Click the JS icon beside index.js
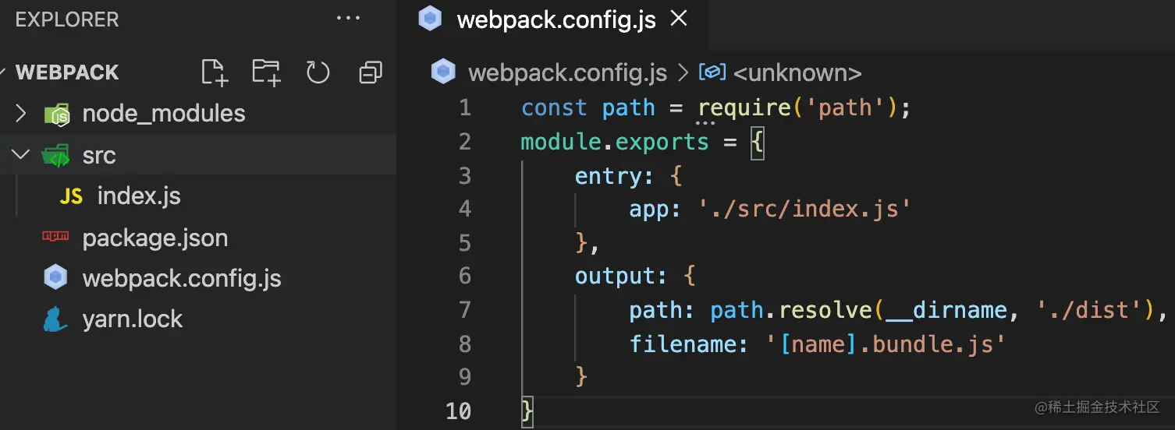The width and height of the screenshot is (1175, 430). point(71,196)
